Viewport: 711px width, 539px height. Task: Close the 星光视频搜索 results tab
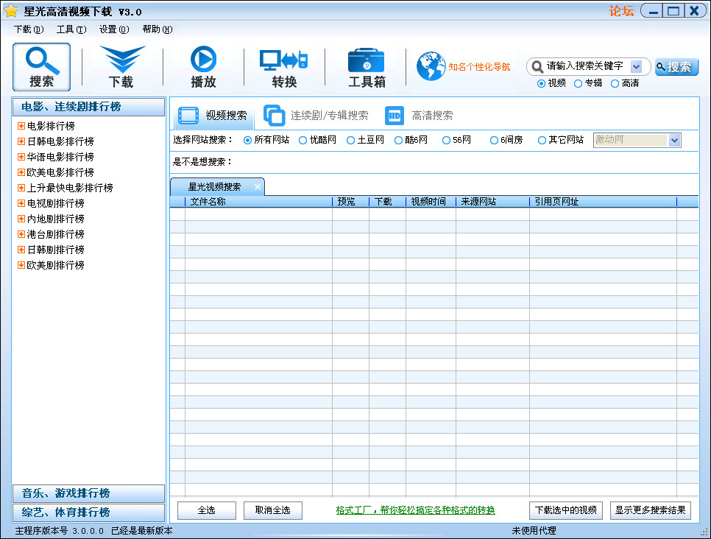click(x=255, y=186)
